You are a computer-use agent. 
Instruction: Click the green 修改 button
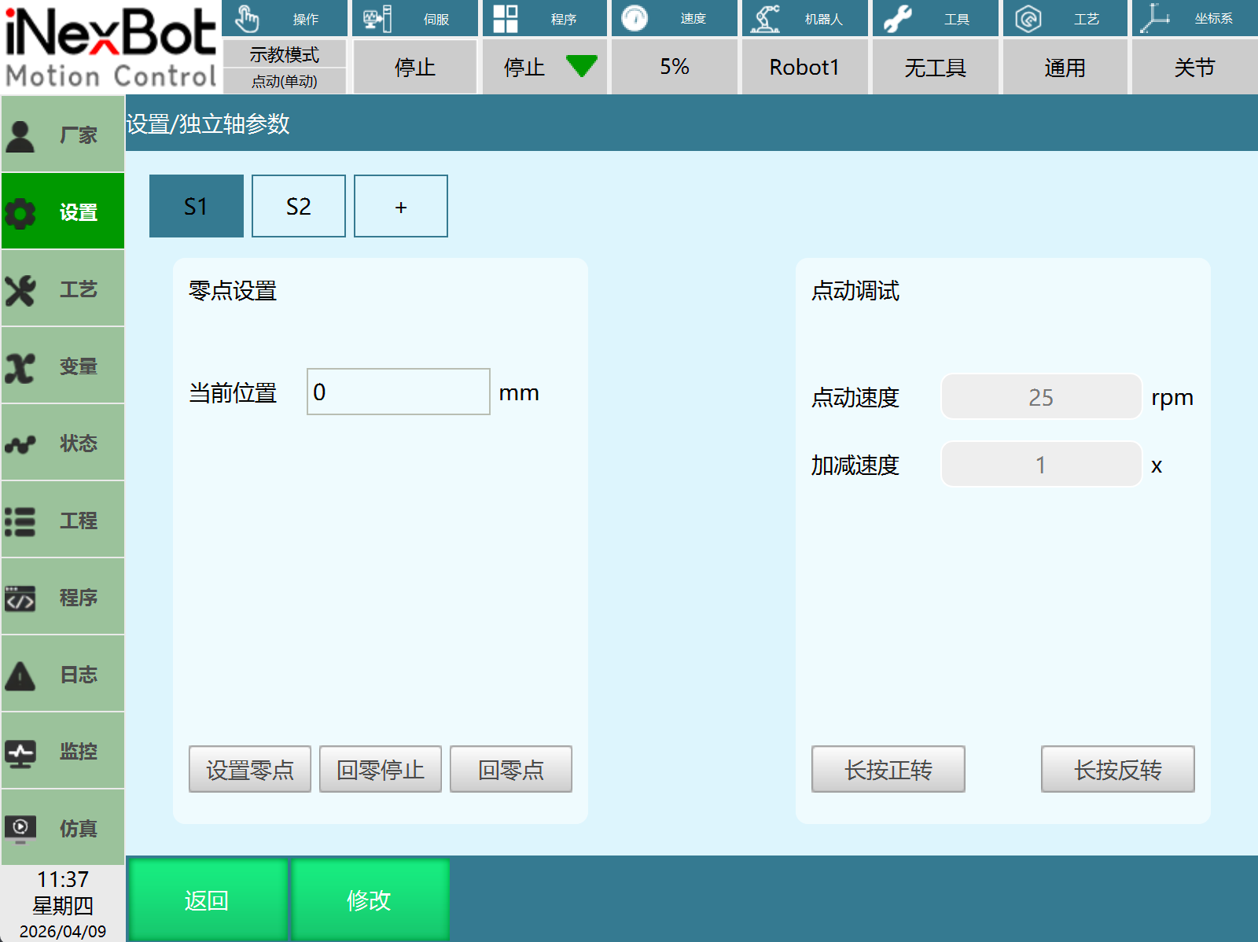point(370,900)
